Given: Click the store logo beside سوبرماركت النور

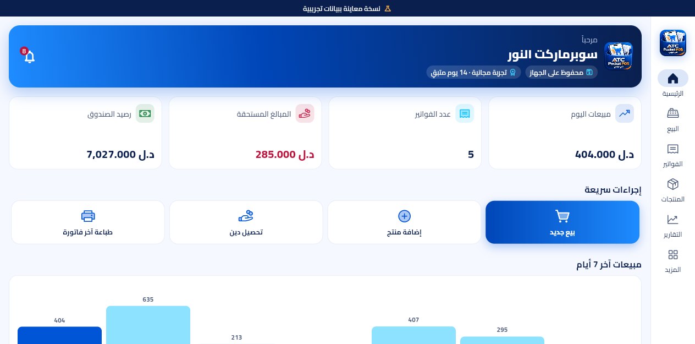Looking at the screenshot, I should click(x=619, y=56).
